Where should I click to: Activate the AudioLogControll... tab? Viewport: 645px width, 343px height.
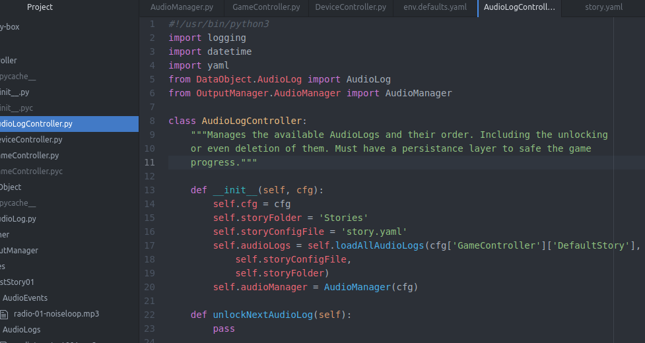pyautogui.click(x=519, y=7)
